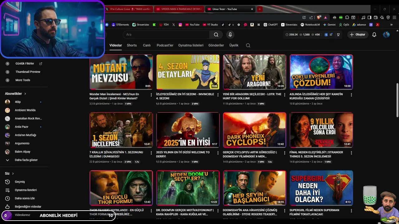Start voice search with the microphone icon

tap(230, 35)
